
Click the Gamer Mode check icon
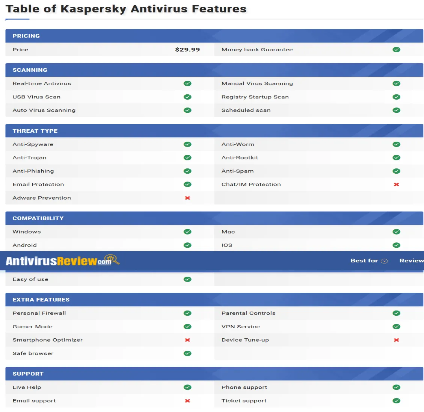(x=187, y=327)
